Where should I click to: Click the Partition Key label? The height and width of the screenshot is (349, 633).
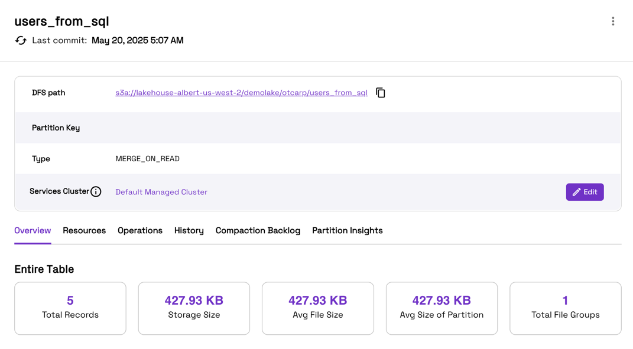pyautogui.click(x=56, y=128)
